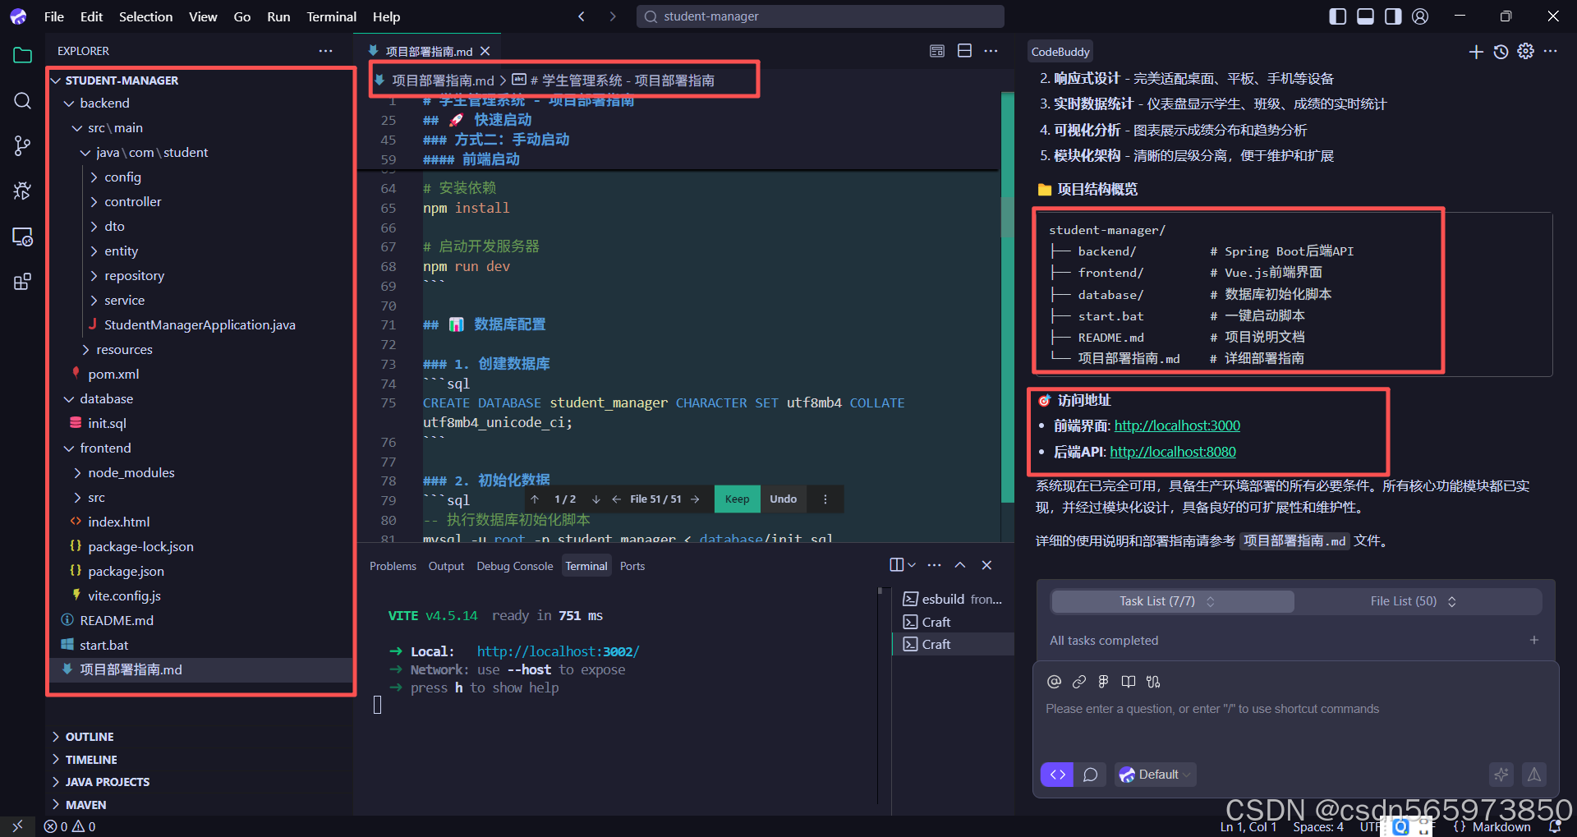The image size is (1577, 837).
Task: Open the CodeBuddy panel's more actions menu
Action: pos(1550,51)
